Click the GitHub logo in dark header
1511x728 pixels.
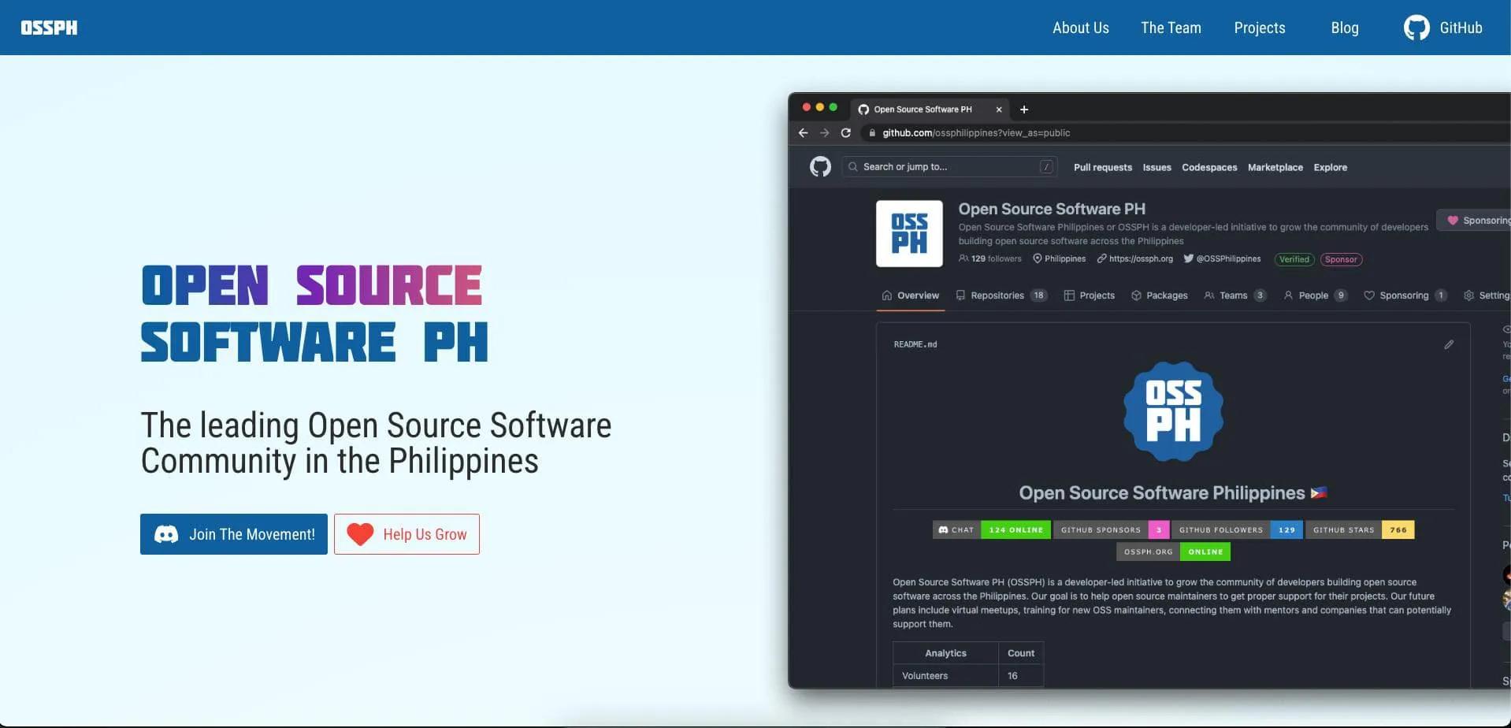pos(820,167)
